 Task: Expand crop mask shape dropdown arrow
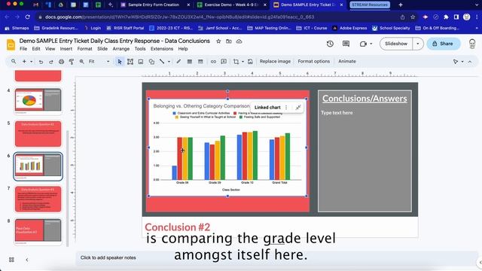243,62
